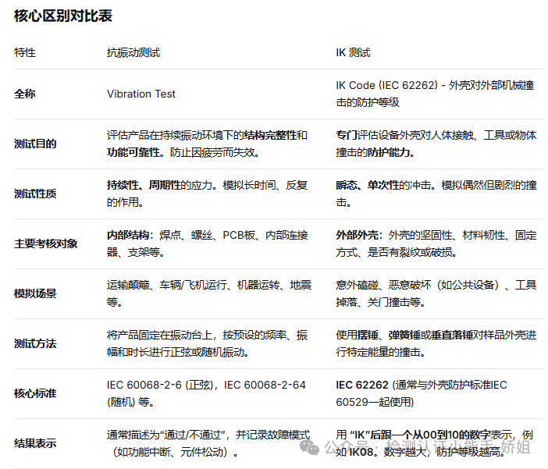Click the row label 全称
Screen dimensions: 548x469
(x=25, y=94)
